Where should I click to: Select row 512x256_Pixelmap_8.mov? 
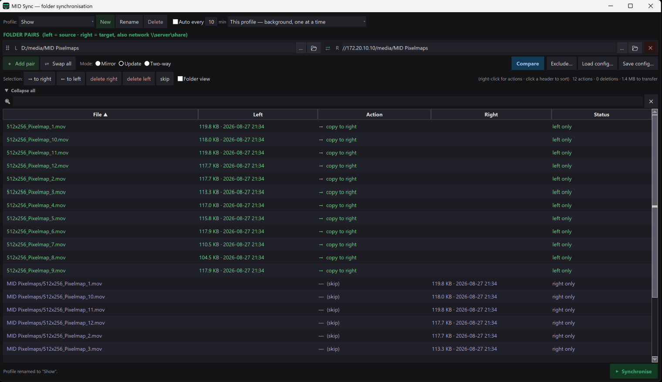tap(327, 258)
